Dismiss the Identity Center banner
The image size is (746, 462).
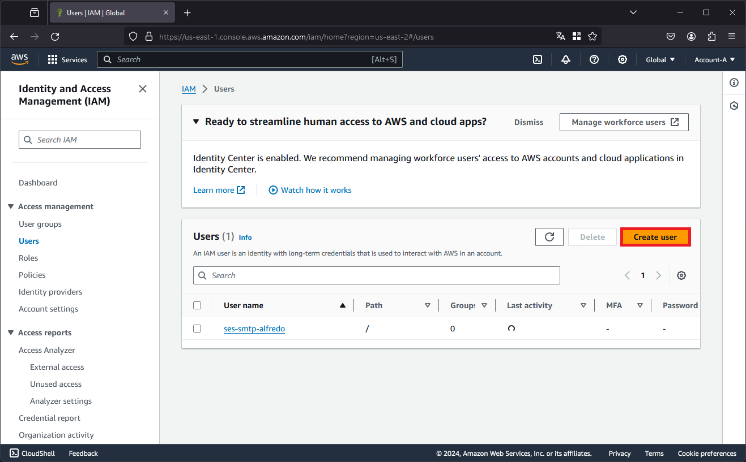(x=528, y=122)
